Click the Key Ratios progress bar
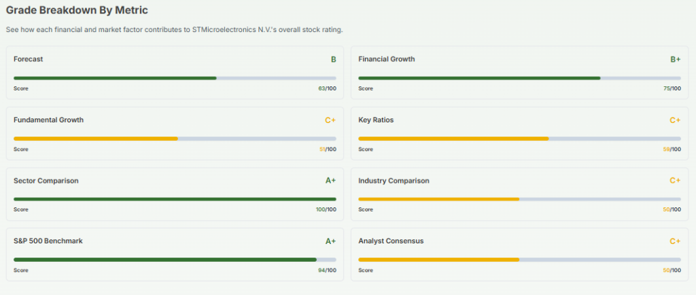 coord(519,139)
